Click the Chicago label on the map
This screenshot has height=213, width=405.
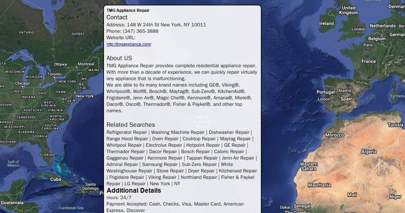[x=22, y=83]
